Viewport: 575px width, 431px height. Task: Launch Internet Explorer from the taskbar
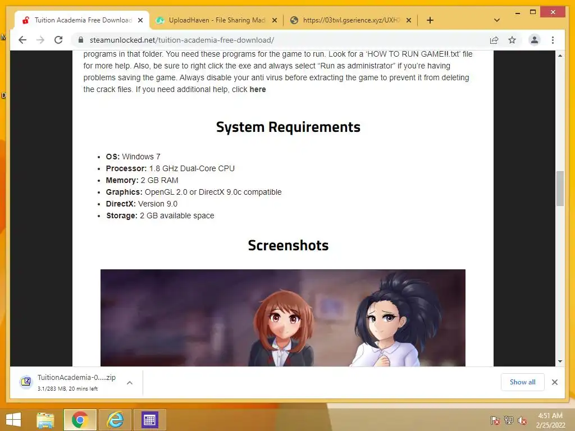coord(115,420)
